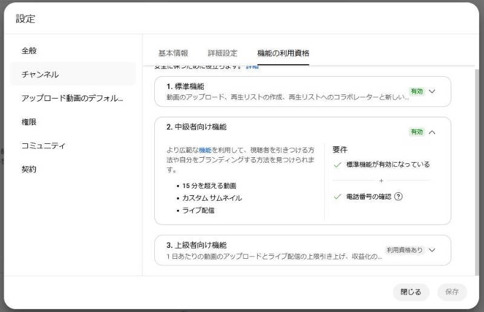Click the checkmark beside 電話番号の確認
484x312 pixels.
pyautogui.click(x=338, y=197)
